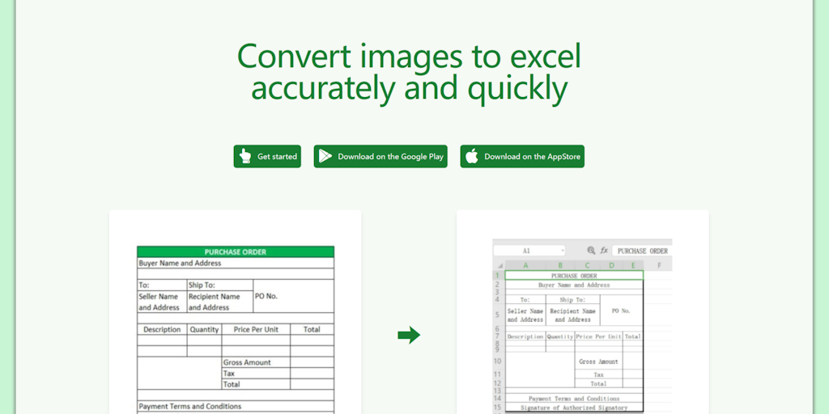
Task: Click 'Signature of Authorized Signatory' in Excel preview
Action: (574, 408)
